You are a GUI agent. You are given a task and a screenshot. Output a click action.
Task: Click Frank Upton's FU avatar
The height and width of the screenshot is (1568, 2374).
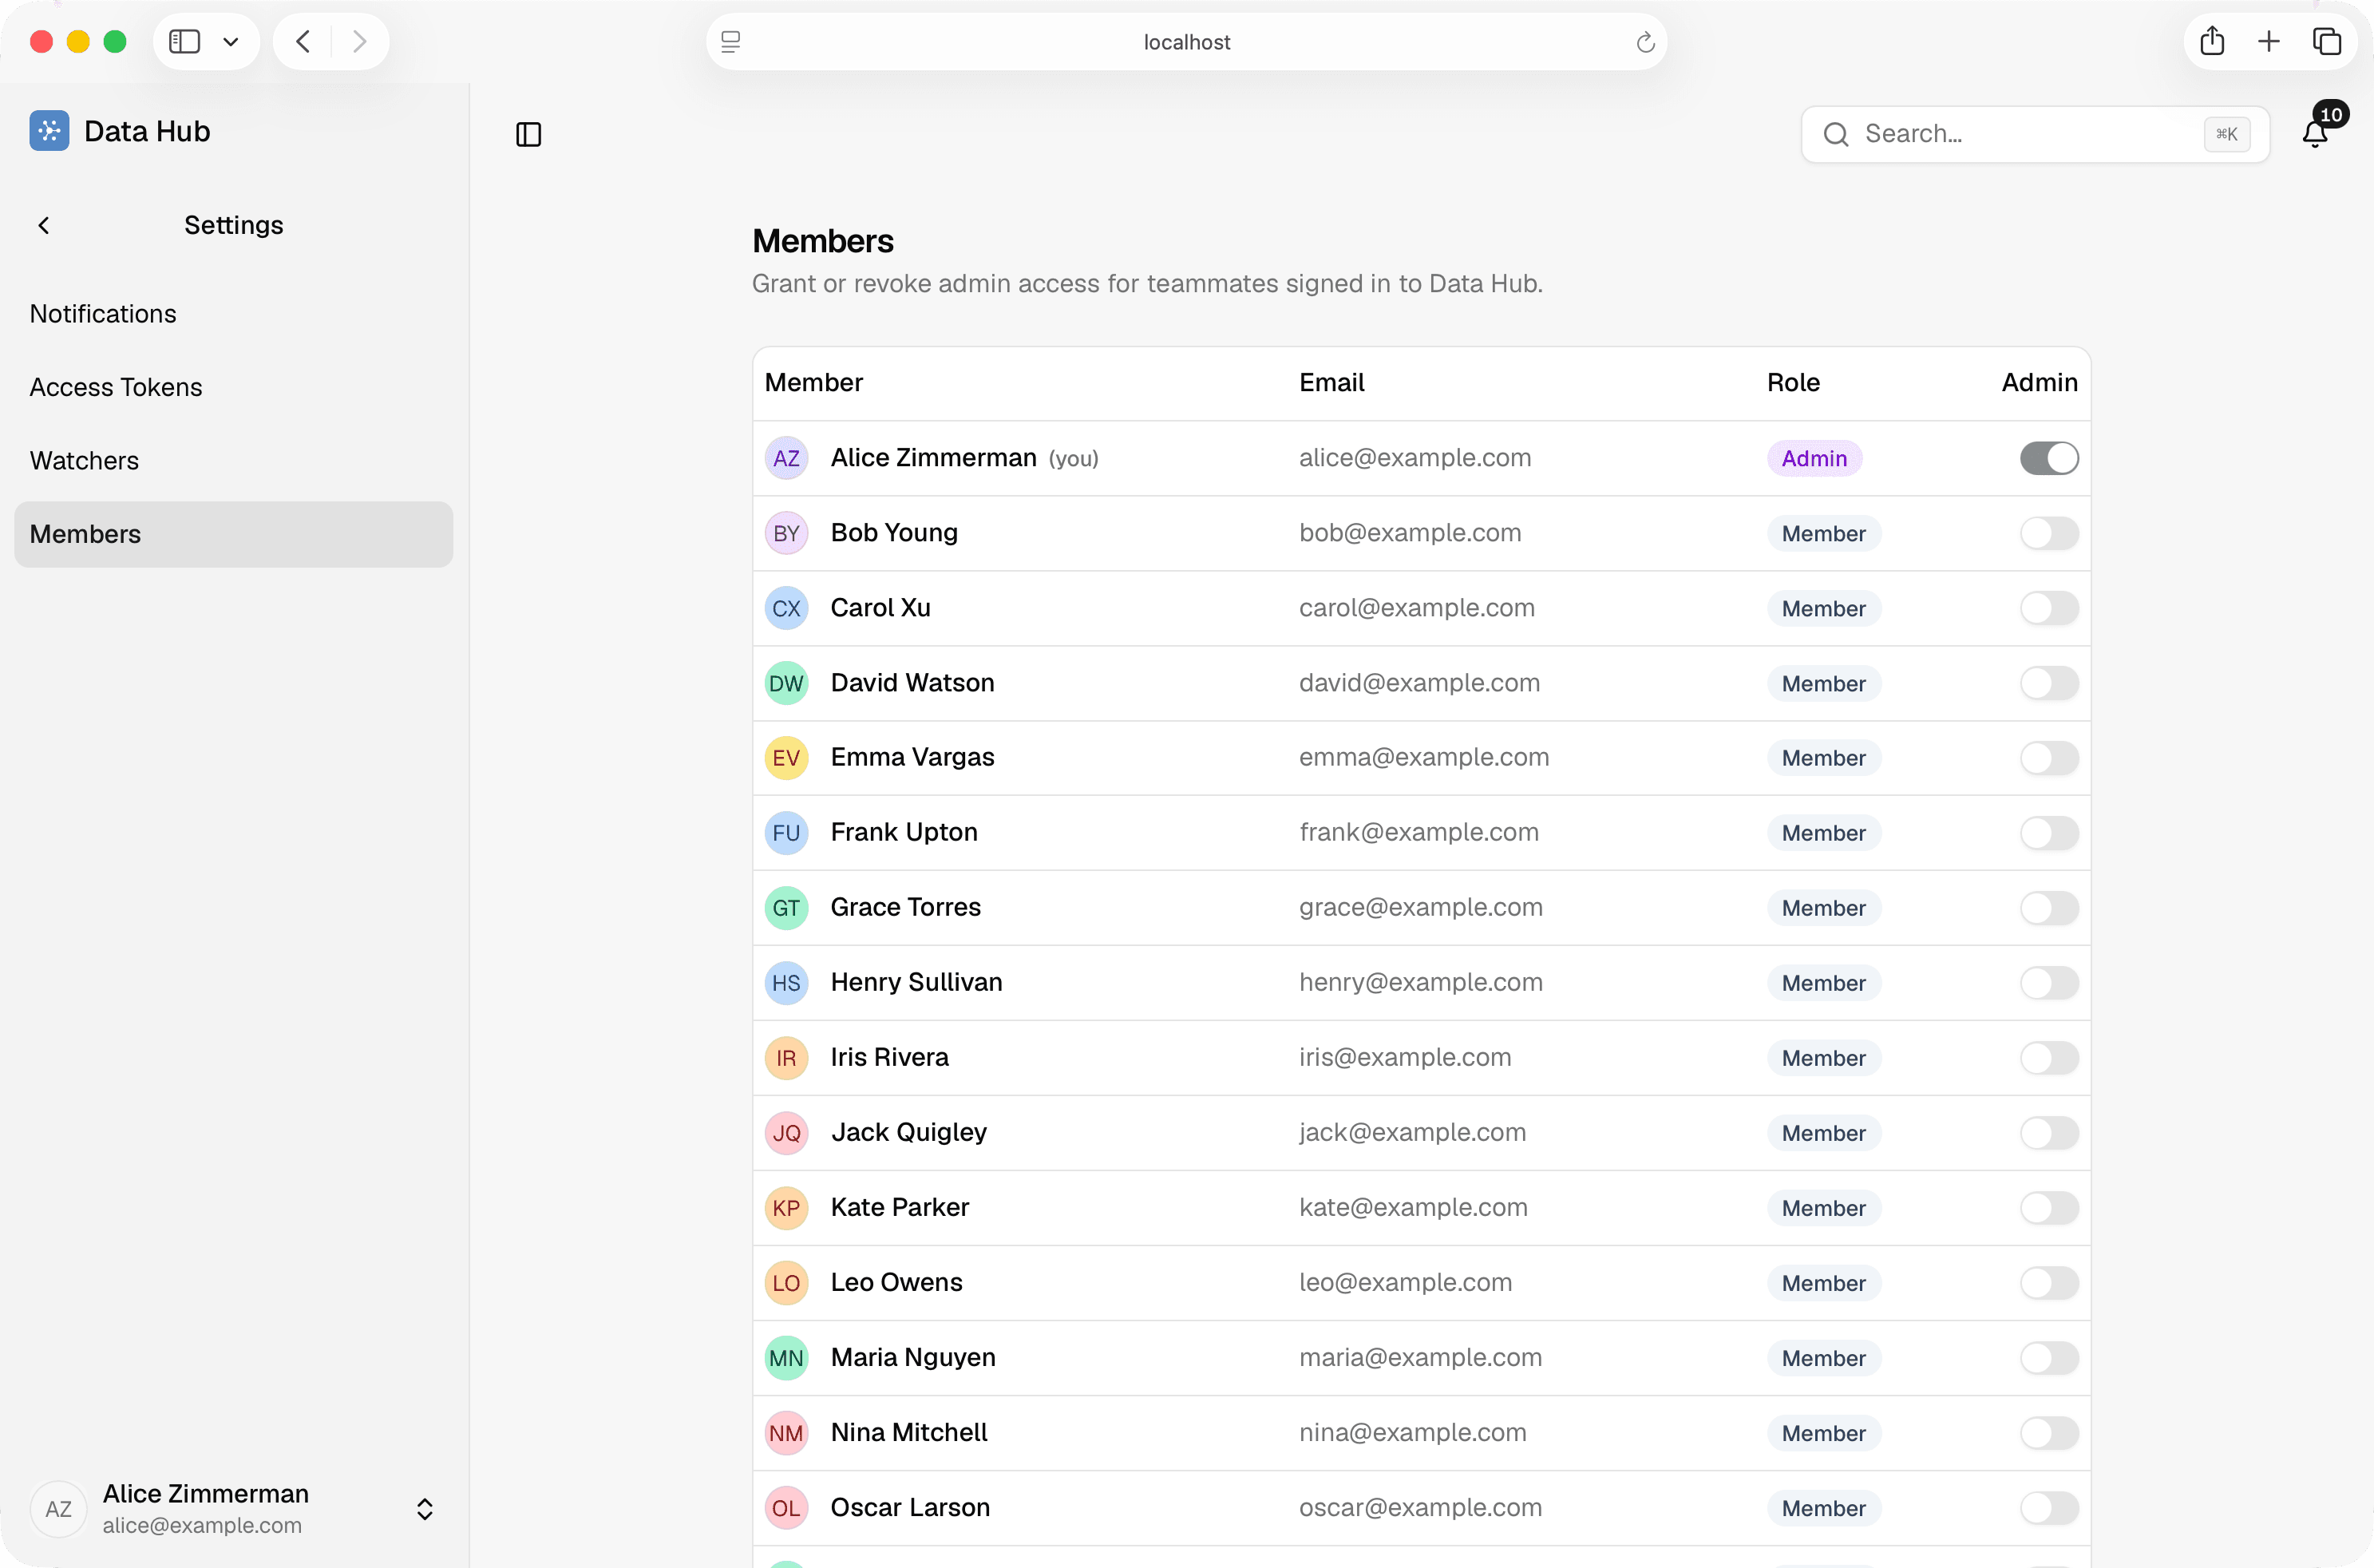click(x=786, y=833)
